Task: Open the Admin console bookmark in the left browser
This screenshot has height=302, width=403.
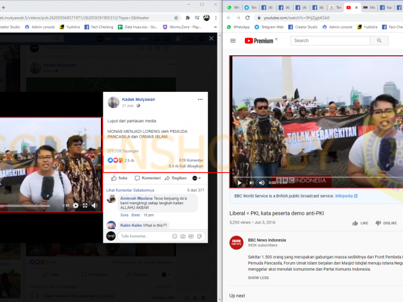Action: [40, 27]
